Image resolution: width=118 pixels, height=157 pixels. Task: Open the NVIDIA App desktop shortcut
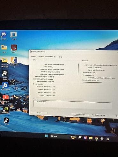6,110
